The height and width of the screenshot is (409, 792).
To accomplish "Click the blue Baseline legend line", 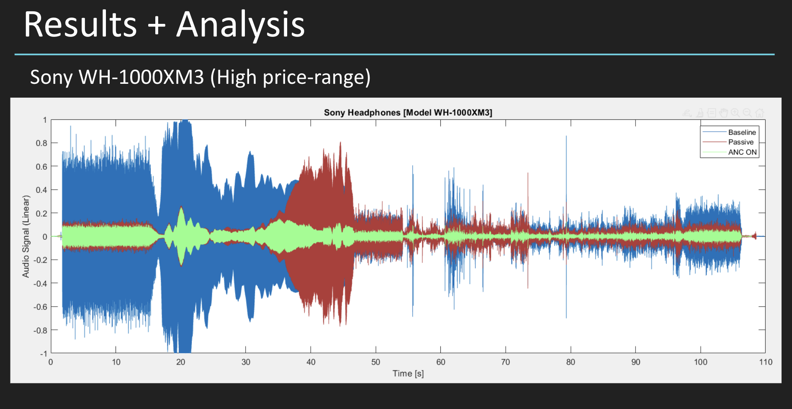I will (714, 132).
